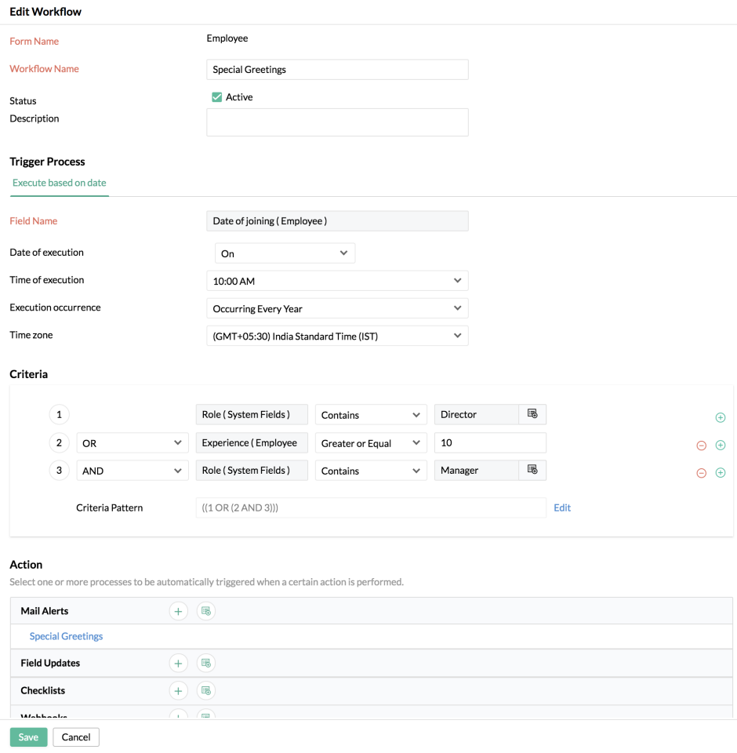Viewport: 737px width, 753px height.
Task: Click the Save button
Action: coord(28,737)
